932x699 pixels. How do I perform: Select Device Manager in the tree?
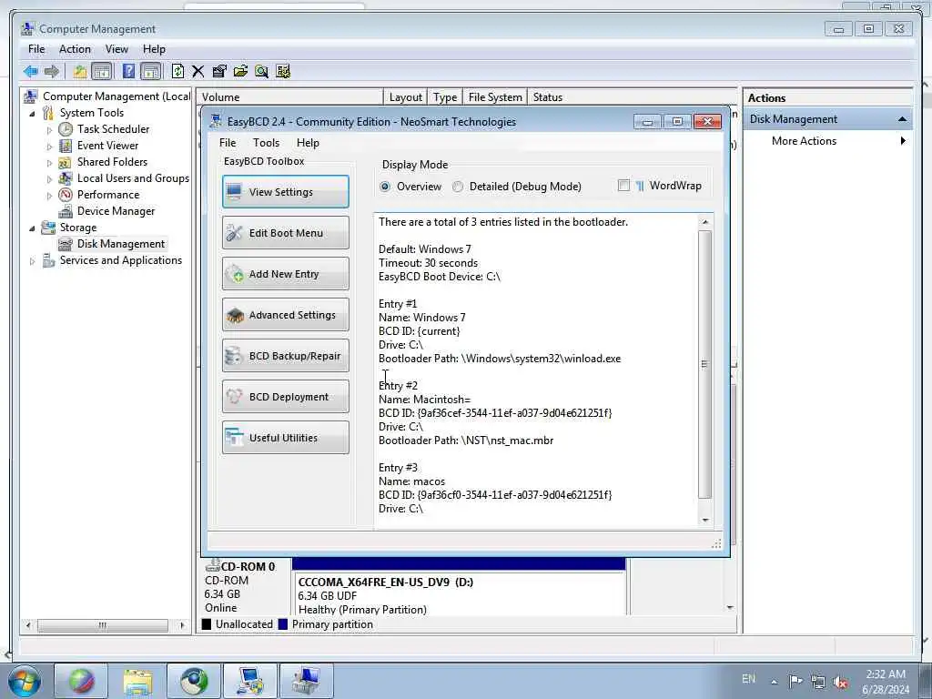pos(116,211)
